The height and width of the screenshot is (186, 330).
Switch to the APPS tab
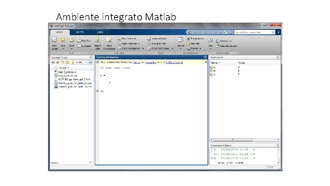100,32
